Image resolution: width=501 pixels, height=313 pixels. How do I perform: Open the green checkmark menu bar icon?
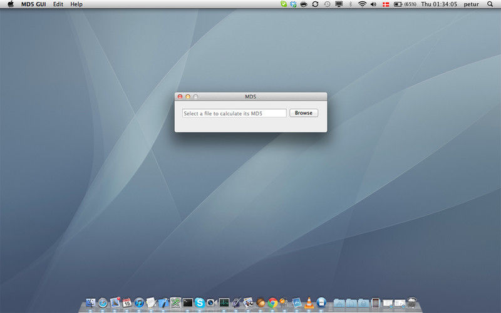click(284, 4)
